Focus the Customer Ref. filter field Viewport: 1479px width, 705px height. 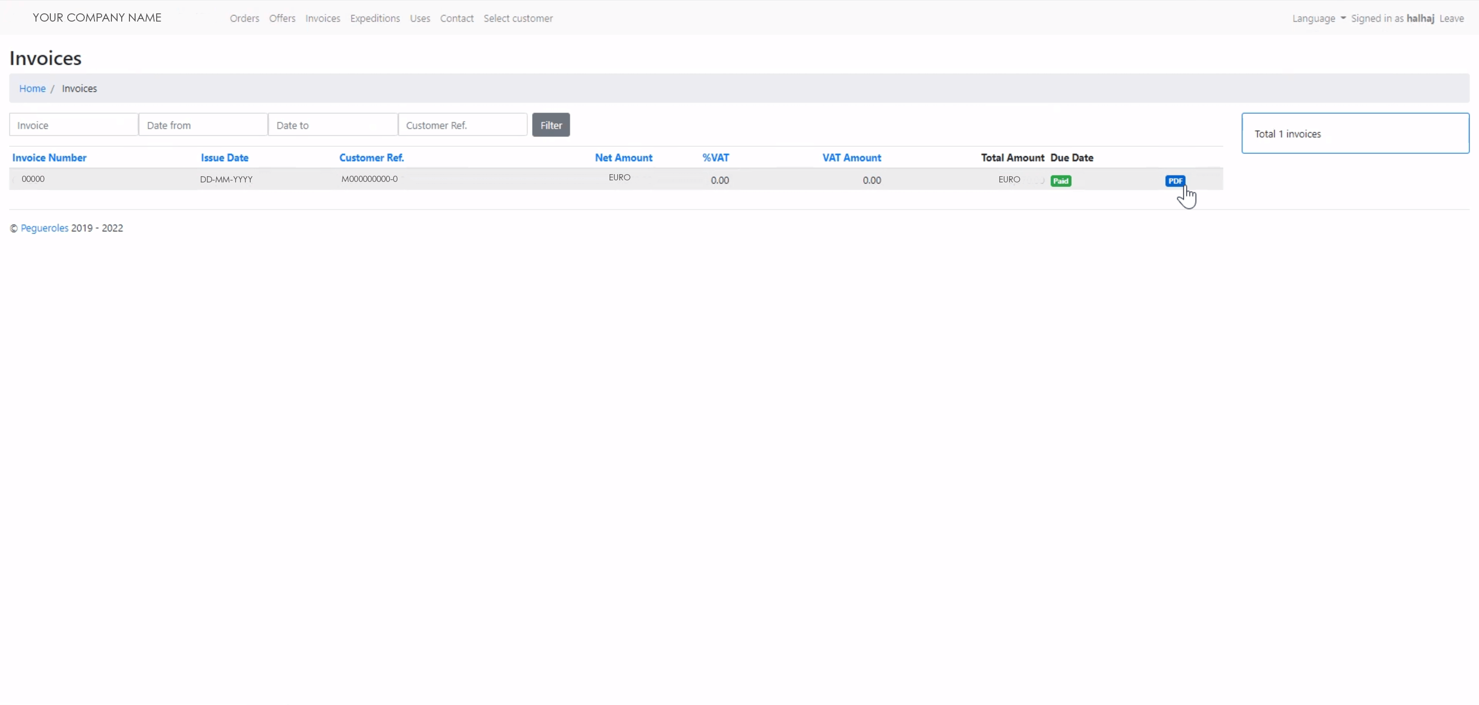coord(462,125)
